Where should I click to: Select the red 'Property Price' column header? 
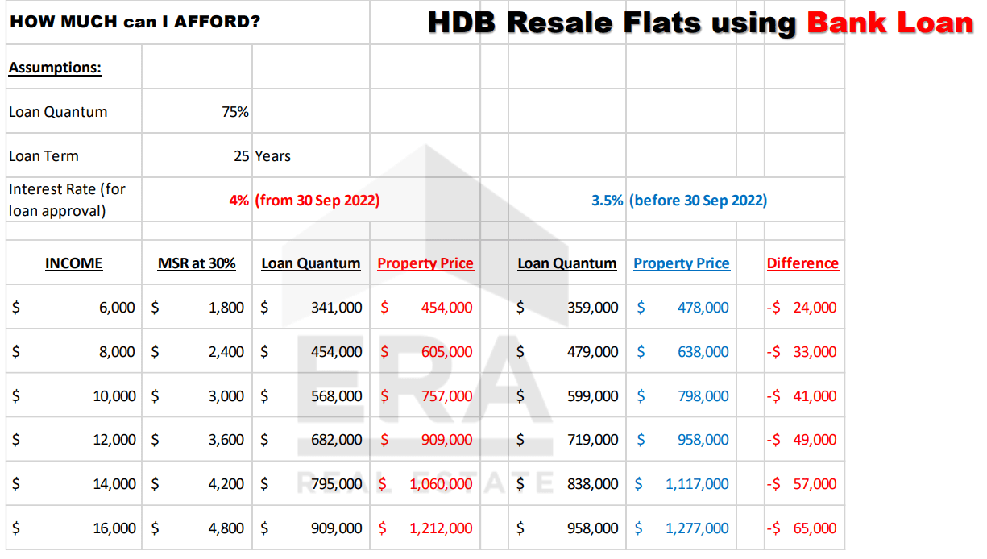pos(425,263)
